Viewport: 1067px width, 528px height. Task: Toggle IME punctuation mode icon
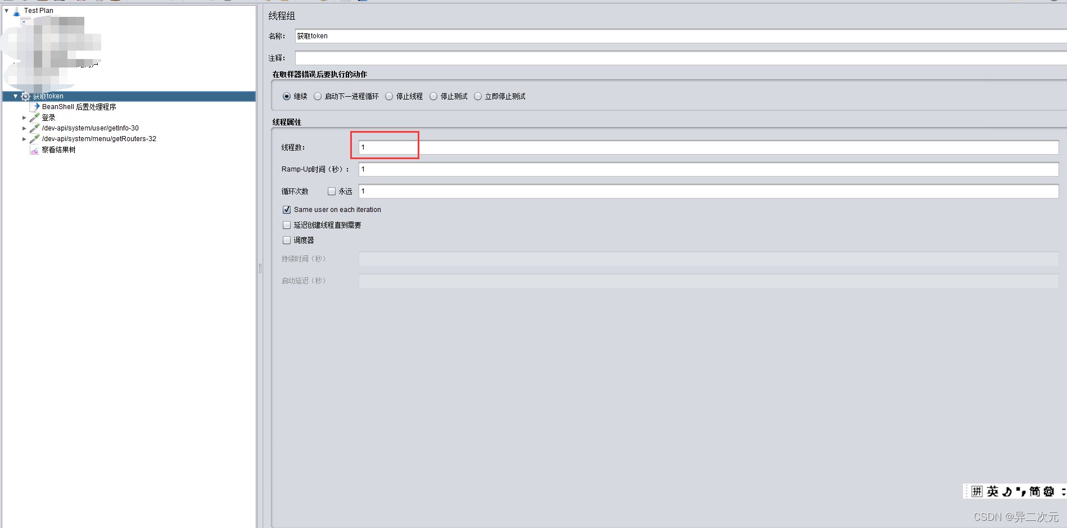[1021, 491]
